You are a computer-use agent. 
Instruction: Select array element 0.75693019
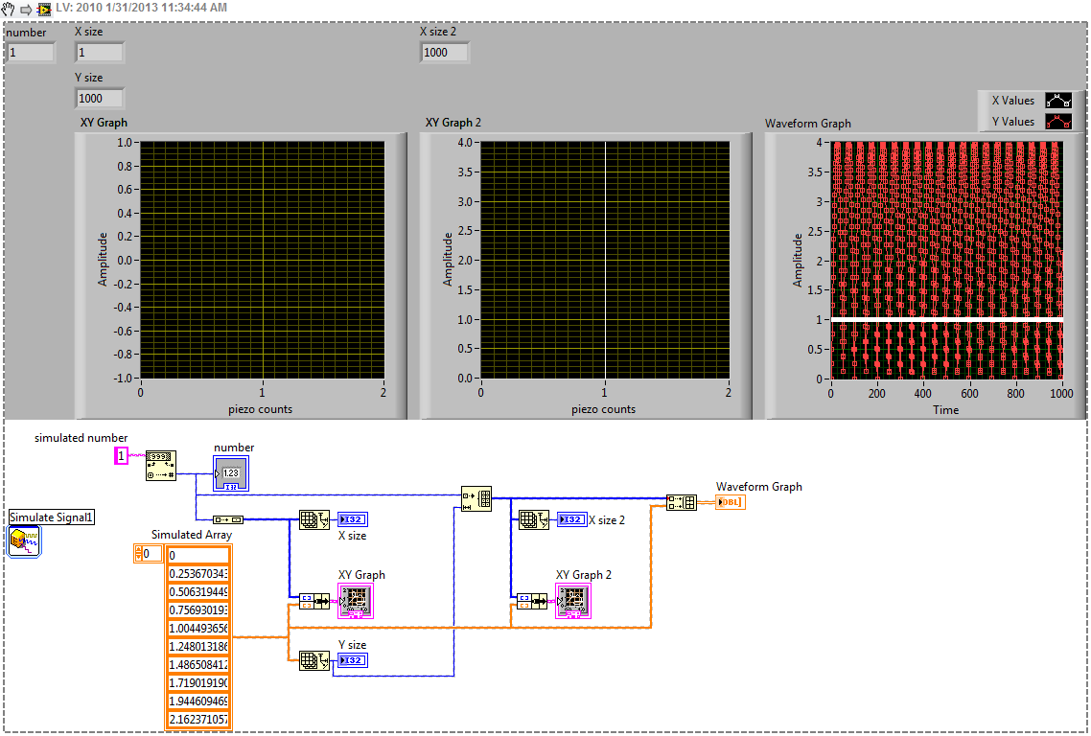[198, 610]
